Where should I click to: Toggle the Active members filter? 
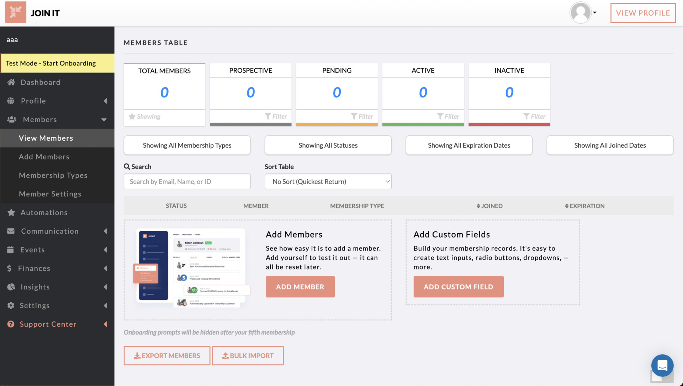click(448, 116)
